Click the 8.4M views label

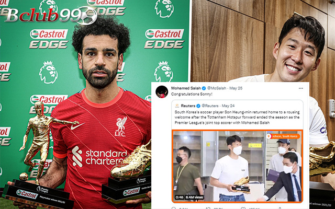click(194, 198)
